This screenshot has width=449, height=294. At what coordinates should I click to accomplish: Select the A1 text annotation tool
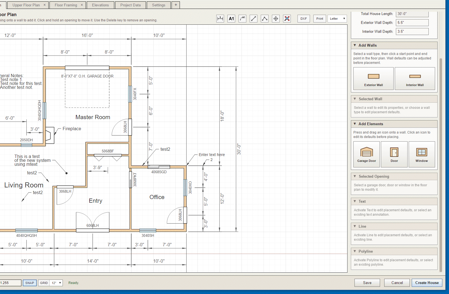(x=231, y=19)
